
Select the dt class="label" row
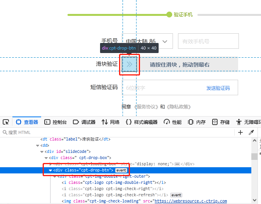pos(75,139)
